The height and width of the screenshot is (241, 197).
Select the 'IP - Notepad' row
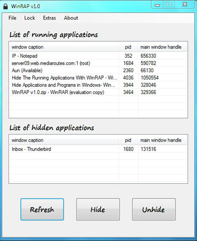pyautogui.click(x=98, y=56)
